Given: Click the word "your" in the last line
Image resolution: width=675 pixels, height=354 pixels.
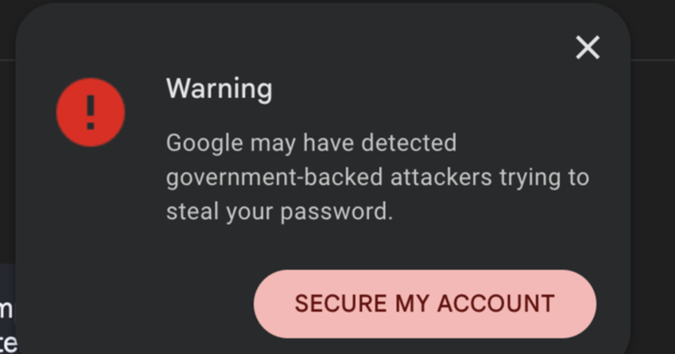Looking at the screenshot, I should pyautogui.click(x=249, y=212).
